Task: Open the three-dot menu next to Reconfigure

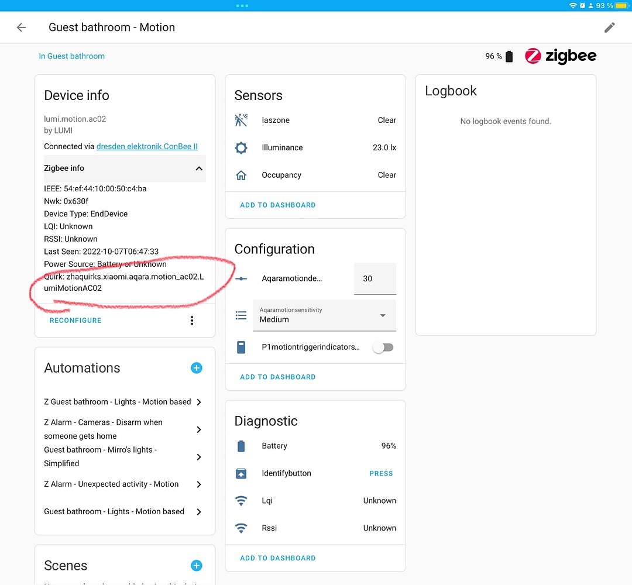Action: point(192,321)
